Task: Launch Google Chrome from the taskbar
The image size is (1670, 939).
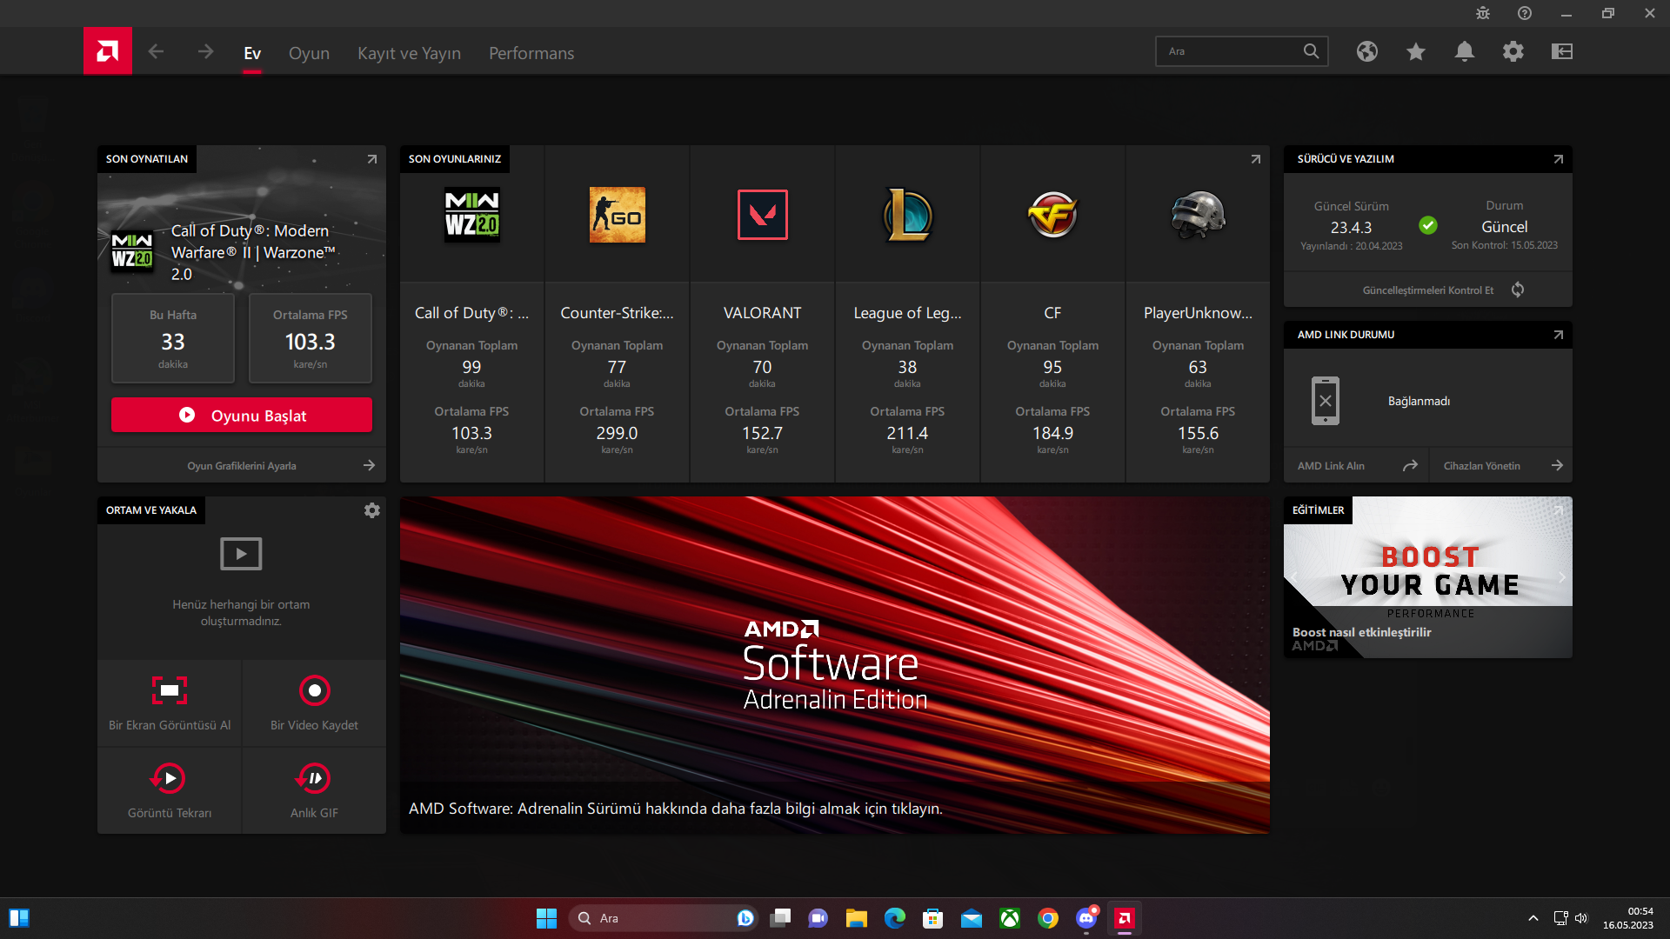Action: [1048, 918]
